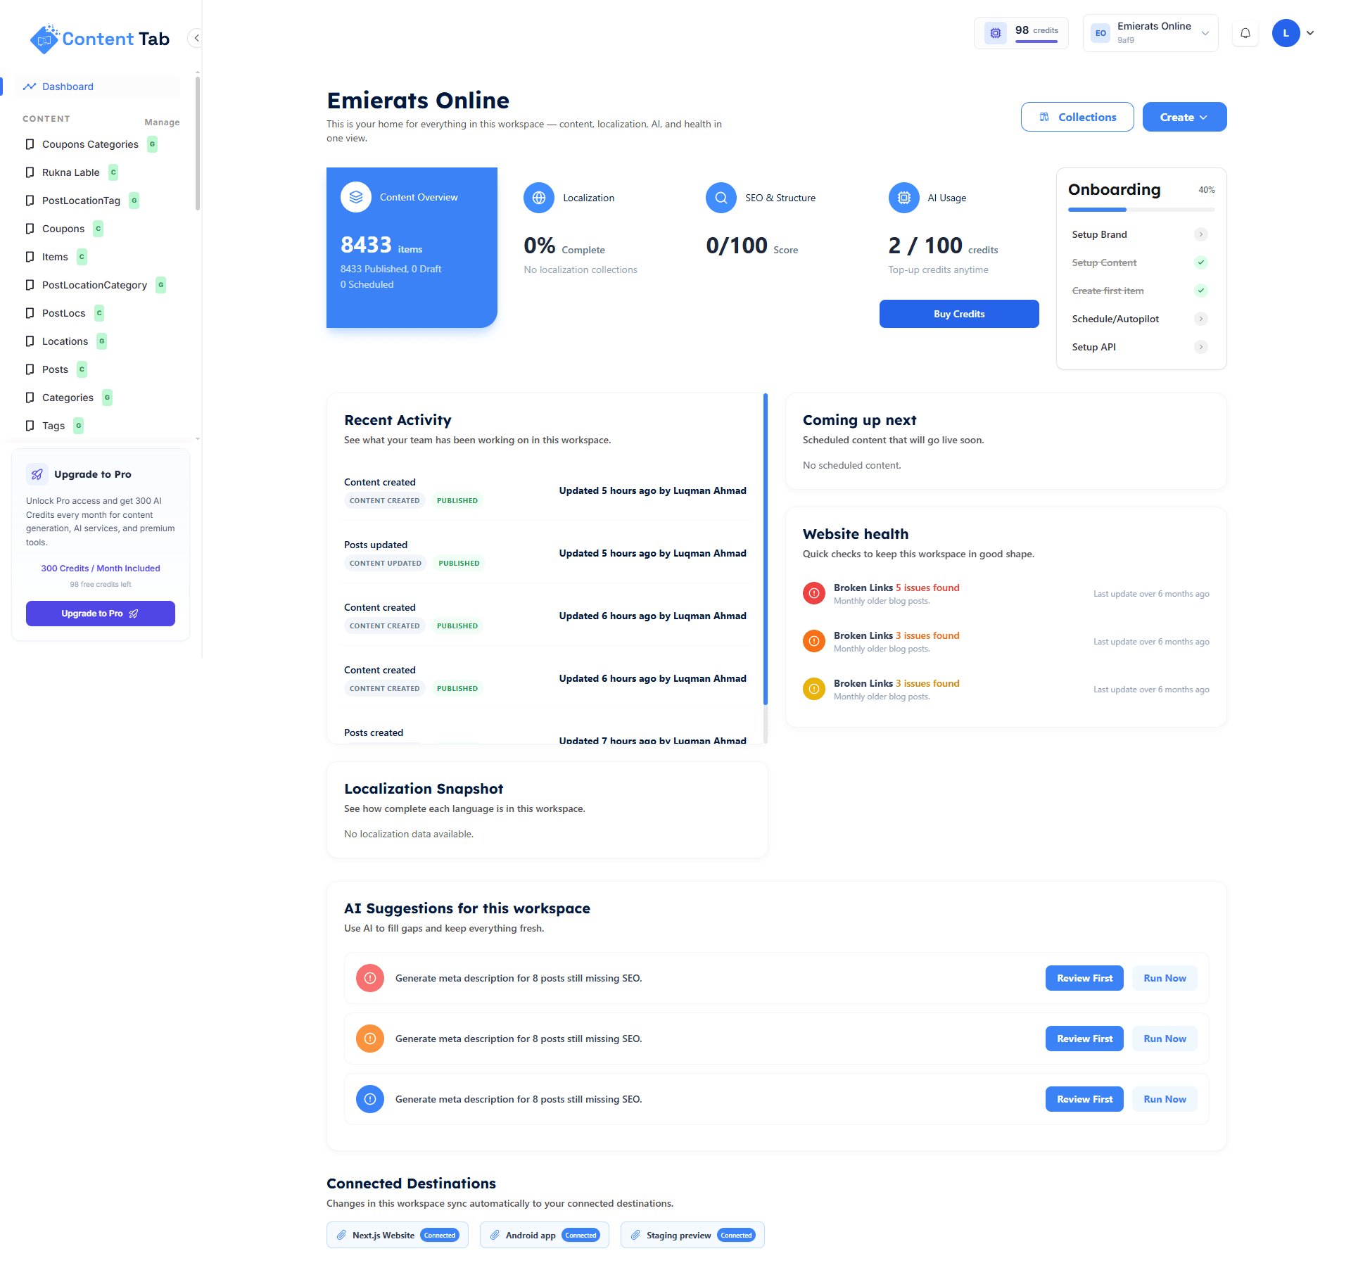Open the Emierats Online workspace switcher
Image resolution: width=1351 pixels, height=1282 pixels.
click(1150, 33)
